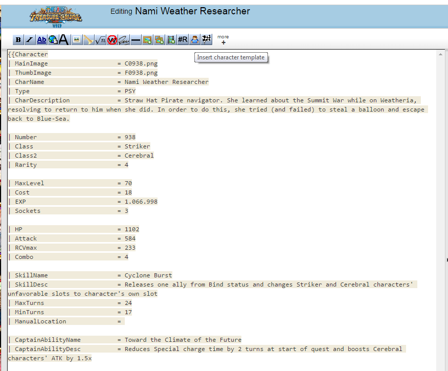Click the Number value 938

point(130,137)
